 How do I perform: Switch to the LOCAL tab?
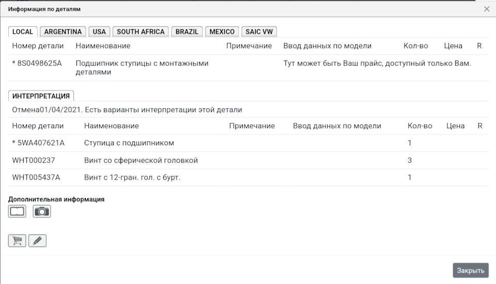click(x=23, y=32)
